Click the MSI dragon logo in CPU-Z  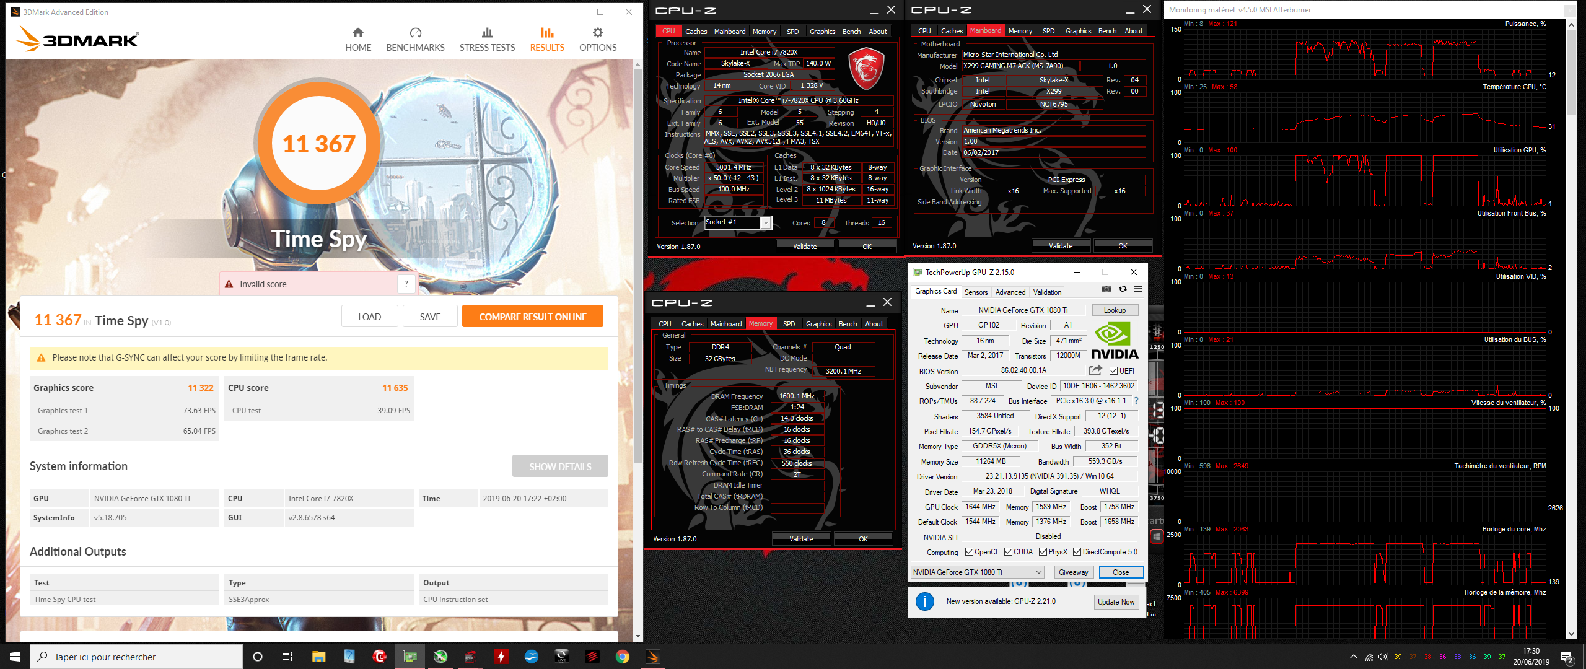point(865,69)
